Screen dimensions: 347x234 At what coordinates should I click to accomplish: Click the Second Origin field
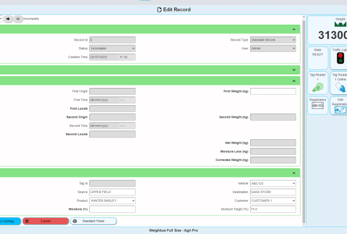(112, 117)
